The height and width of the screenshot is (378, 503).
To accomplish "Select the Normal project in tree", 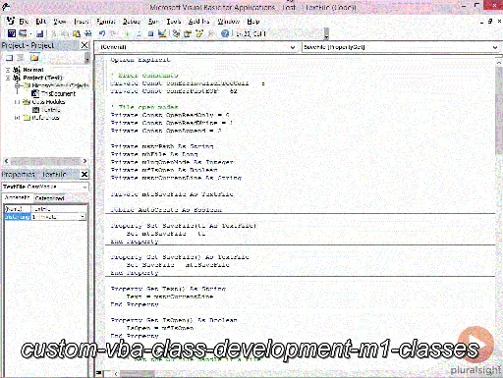I will (x=33, y=70).
